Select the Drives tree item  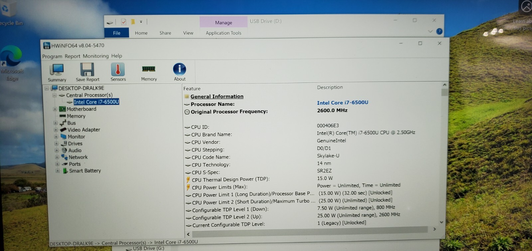point(75,144)
